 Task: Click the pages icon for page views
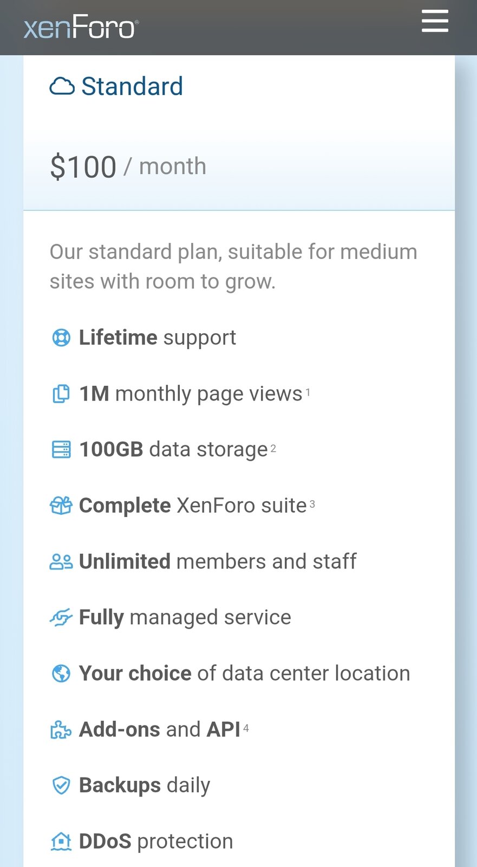click(x=61, y=393)
